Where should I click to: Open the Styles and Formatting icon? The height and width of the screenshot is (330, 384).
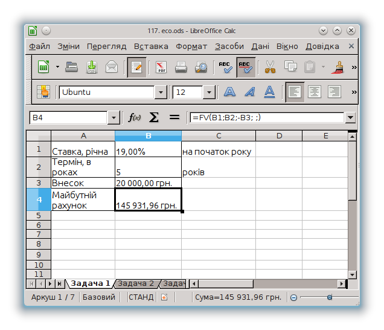click(43, 92)
